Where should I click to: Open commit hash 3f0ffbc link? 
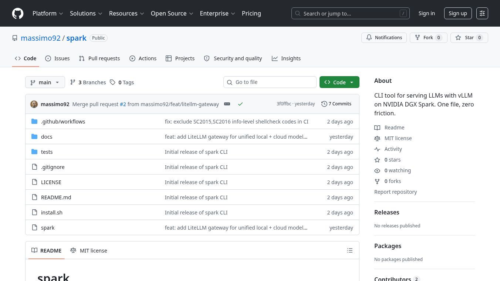(x=284, y=104)
